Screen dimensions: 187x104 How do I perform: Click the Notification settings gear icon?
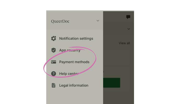(54, 38)
